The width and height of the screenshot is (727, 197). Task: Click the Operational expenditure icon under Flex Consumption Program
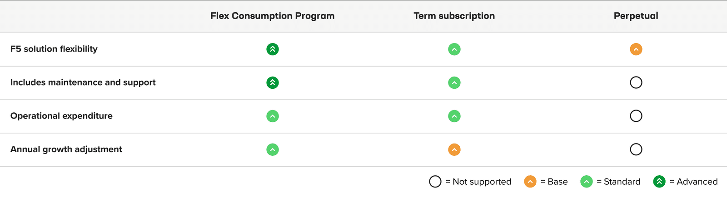pyautogui.click(x=273, y=116)
